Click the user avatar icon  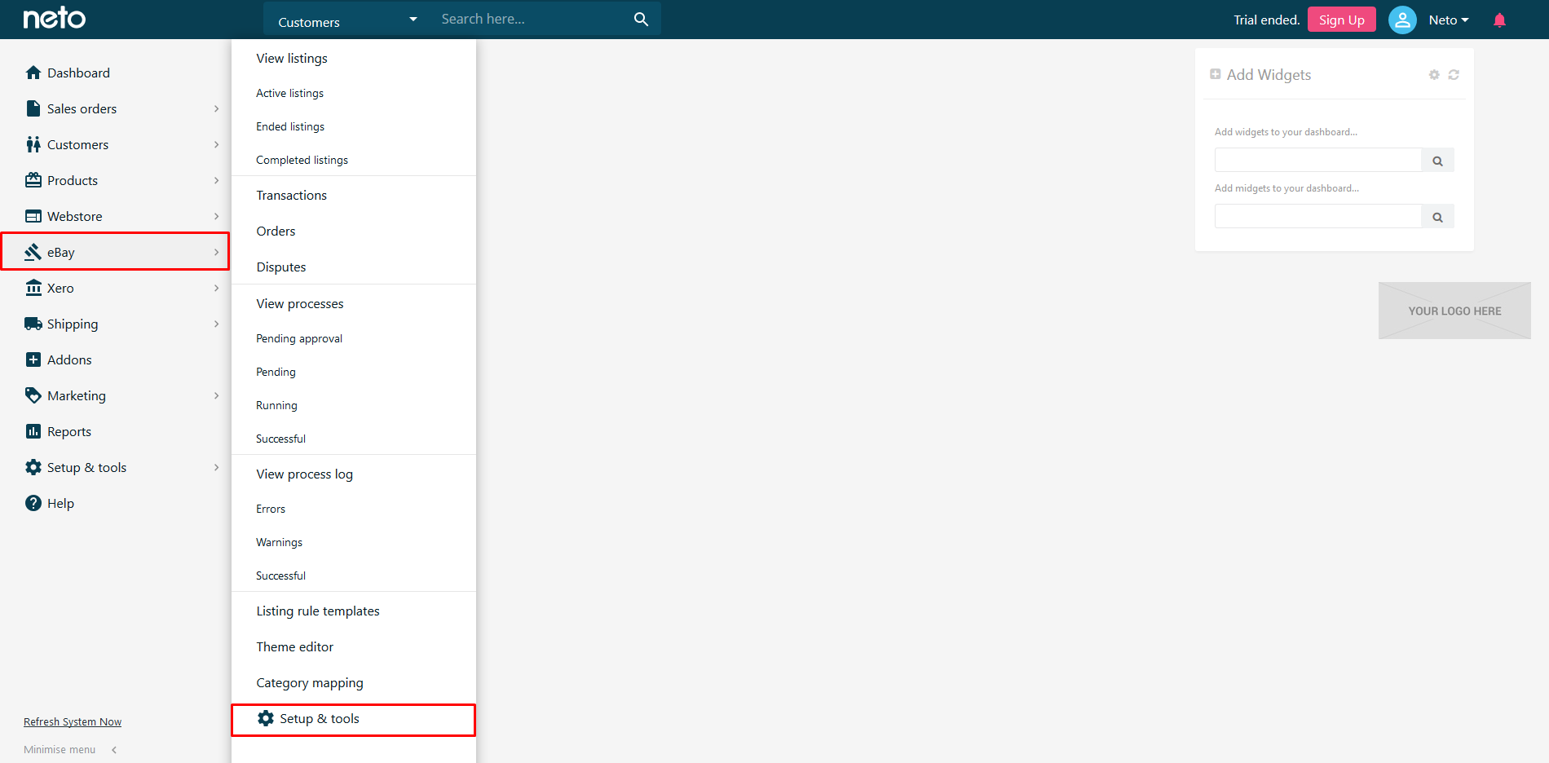pyautogui.click(x=1402, y=20)
